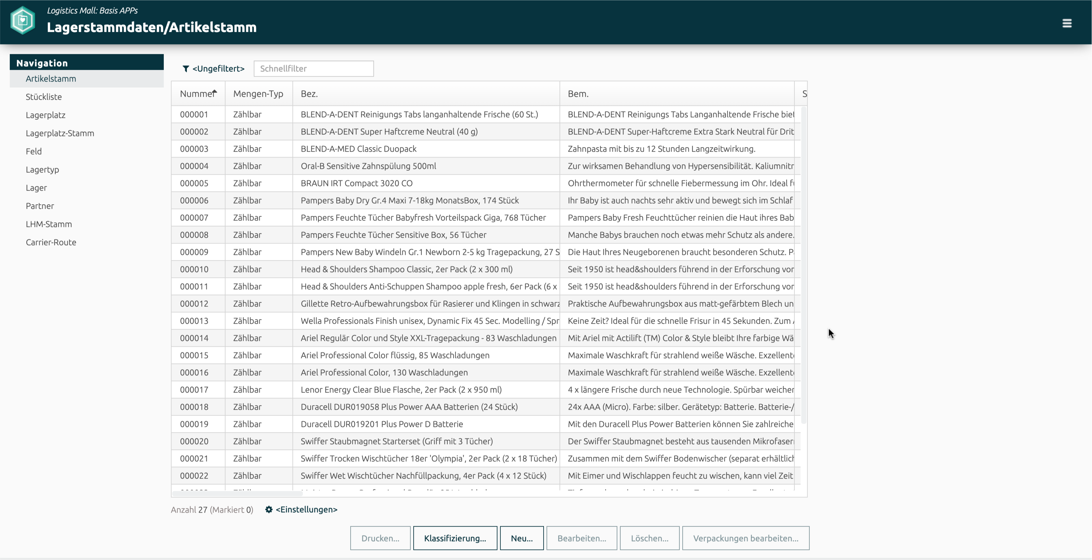Click the Neu... button

point(521,538)
